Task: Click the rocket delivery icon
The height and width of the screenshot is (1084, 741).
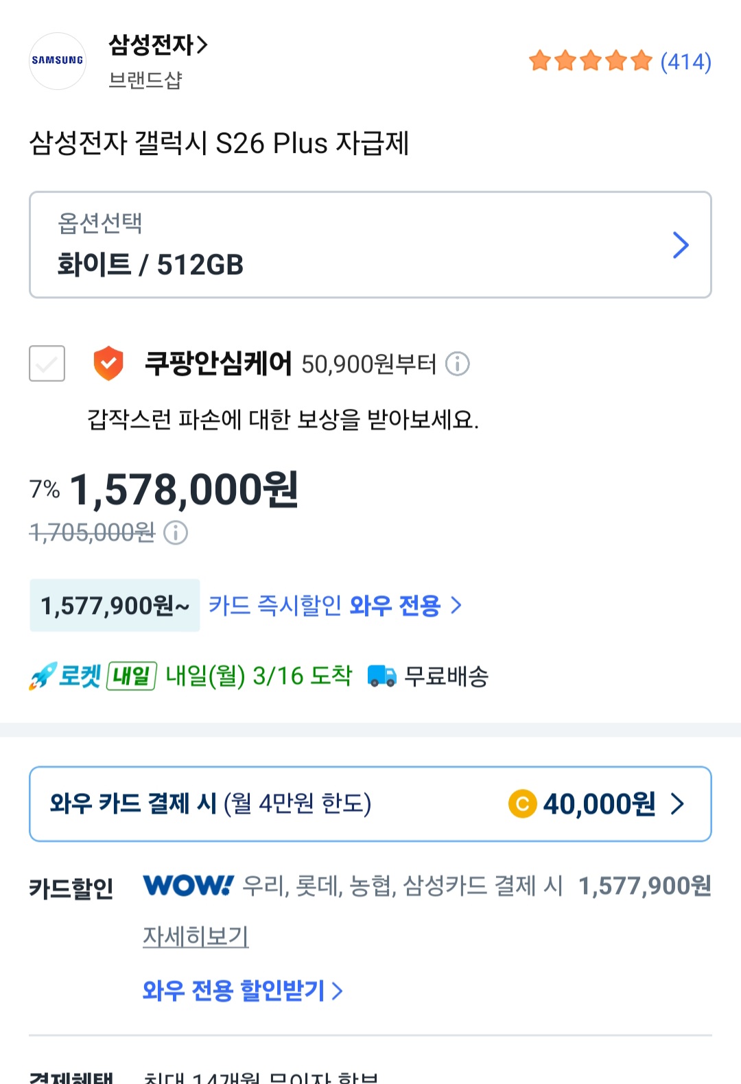Action: click(x=42, y=676)
